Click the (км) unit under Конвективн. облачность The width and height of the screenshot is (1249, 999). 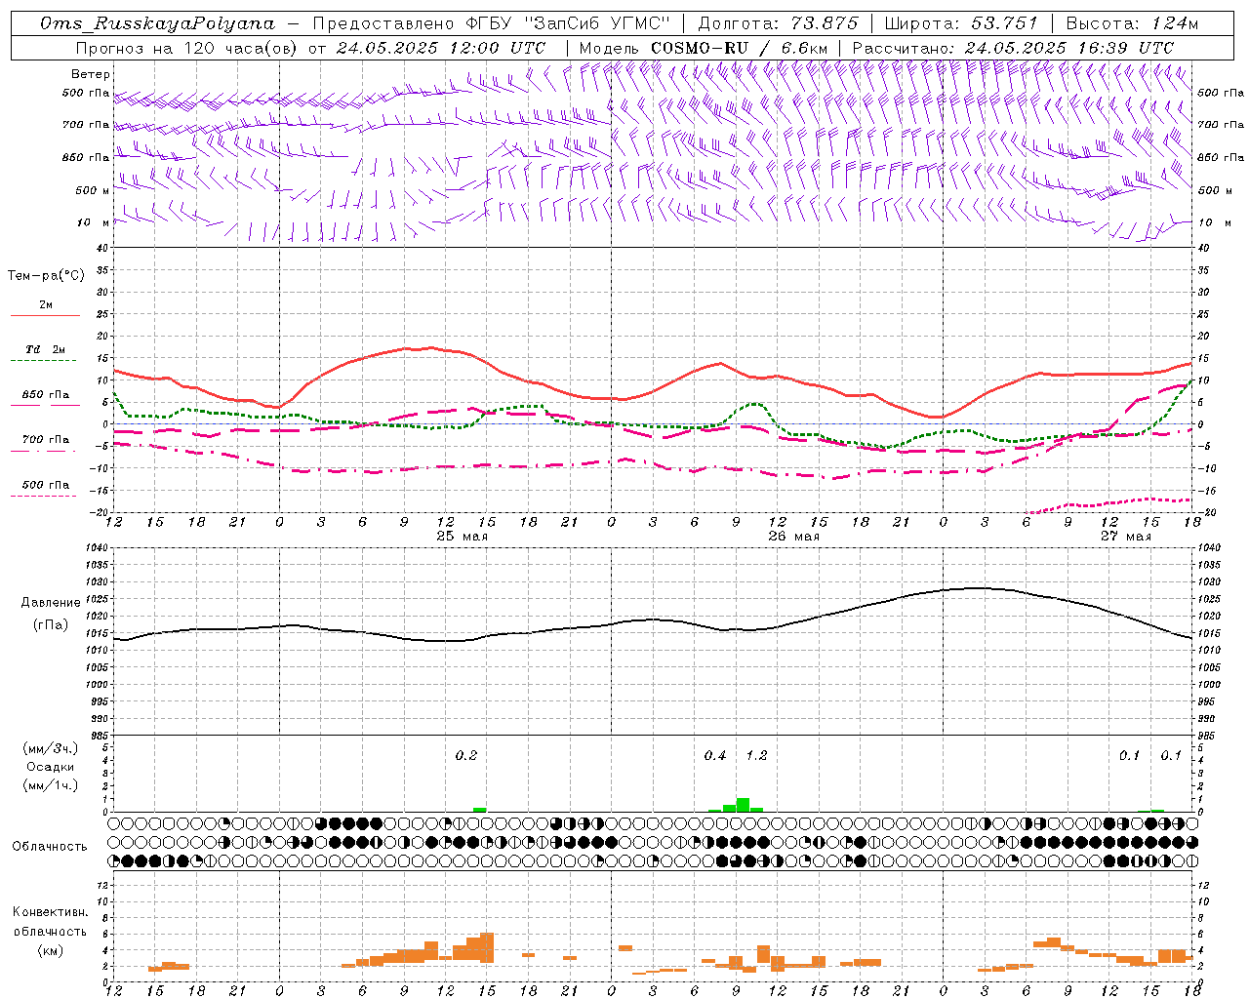pyautogui.click(x=50, y=950)
